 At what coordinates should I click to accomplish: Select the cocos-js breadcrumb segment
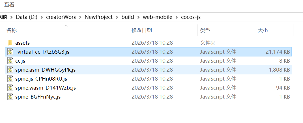tap(191, 17)
